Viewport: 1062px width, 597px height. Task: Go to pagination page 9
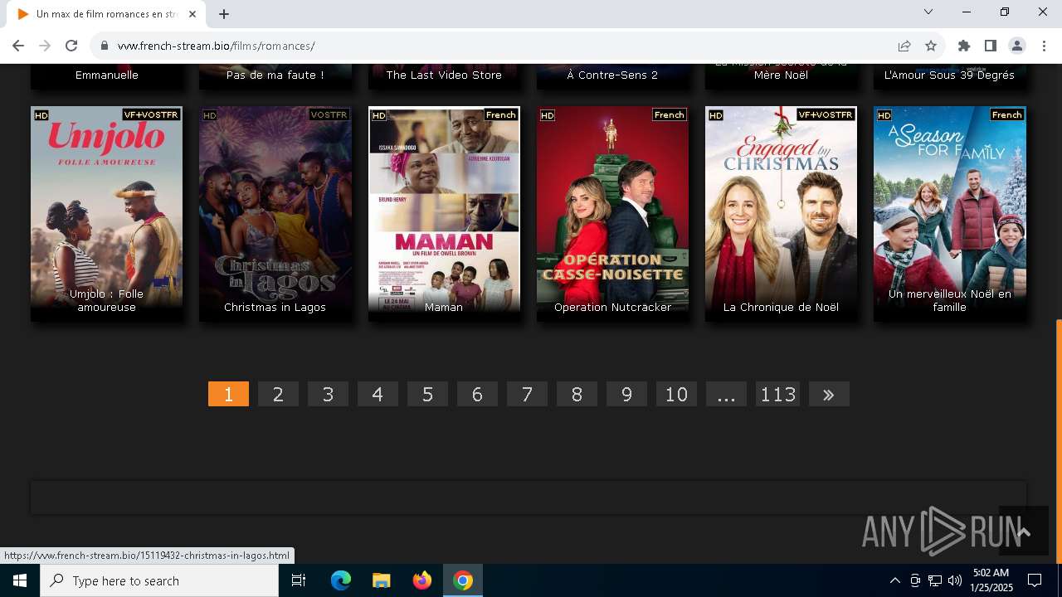click(626, 394)
